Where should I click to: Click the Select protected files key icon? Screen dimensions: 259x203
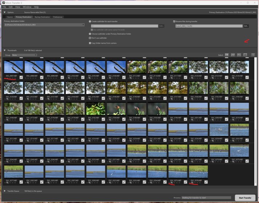[239, 55]
